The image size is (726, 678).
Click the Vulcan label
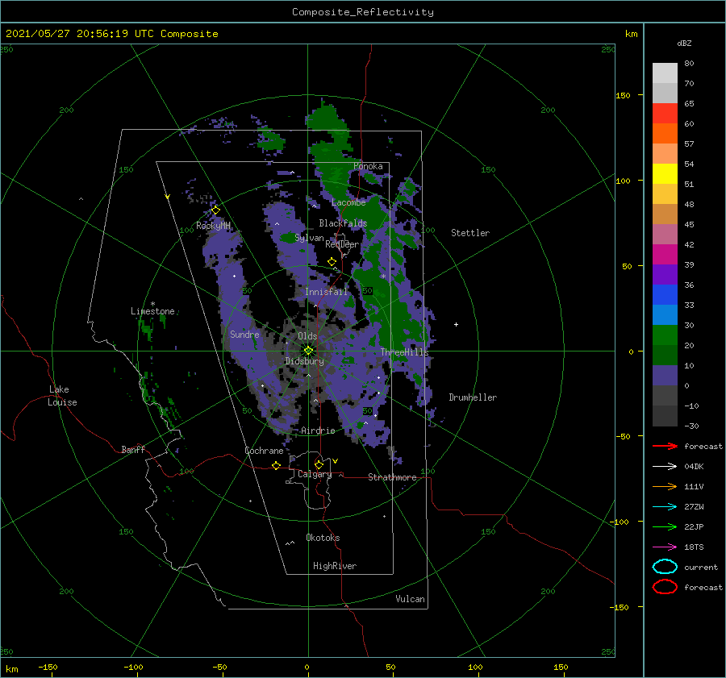pyautogui.click(x=411, y=599)
